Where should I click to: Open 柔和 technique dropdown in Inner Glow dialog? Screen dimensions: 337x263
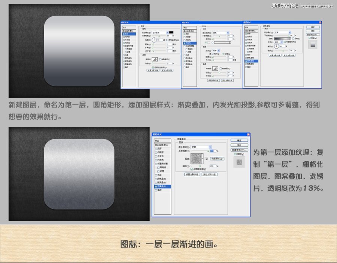pos(216,51)
